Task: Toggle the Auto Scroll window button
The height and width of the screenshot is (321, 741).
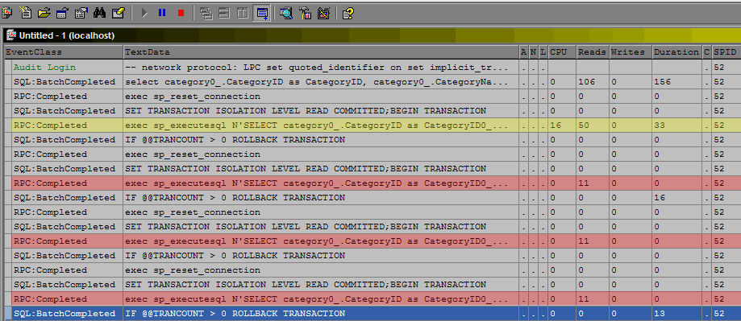Action: coord(261,13)
